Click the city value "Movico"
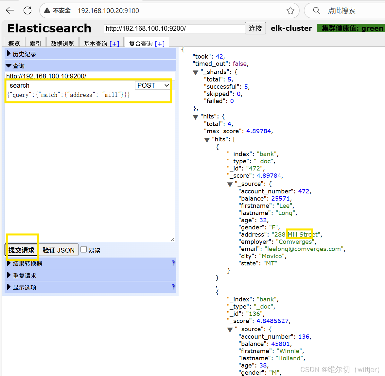385x376 pixels. pyautogui.click(x=272, y=256)
